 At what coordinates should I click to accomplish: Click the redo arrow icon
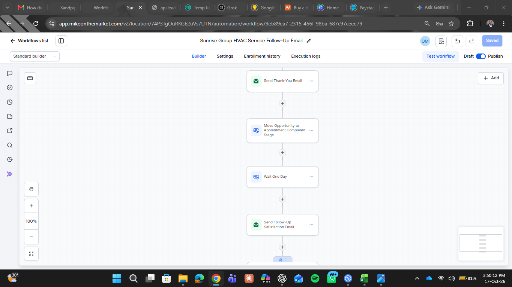471,41
